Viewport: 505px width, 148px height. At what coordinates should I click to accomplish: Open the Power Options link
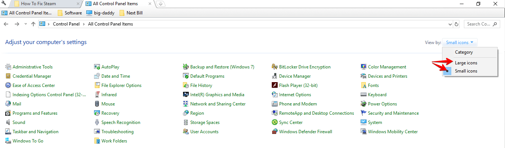pyautogui.click(x=382, y=104)
